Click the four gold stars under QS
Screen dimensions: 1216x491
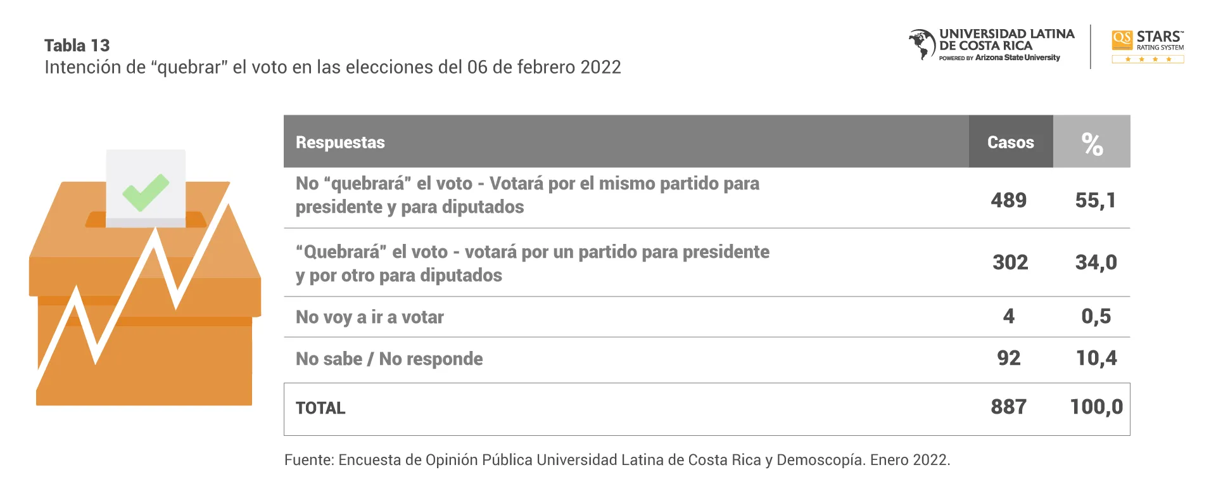[1148, 60]
